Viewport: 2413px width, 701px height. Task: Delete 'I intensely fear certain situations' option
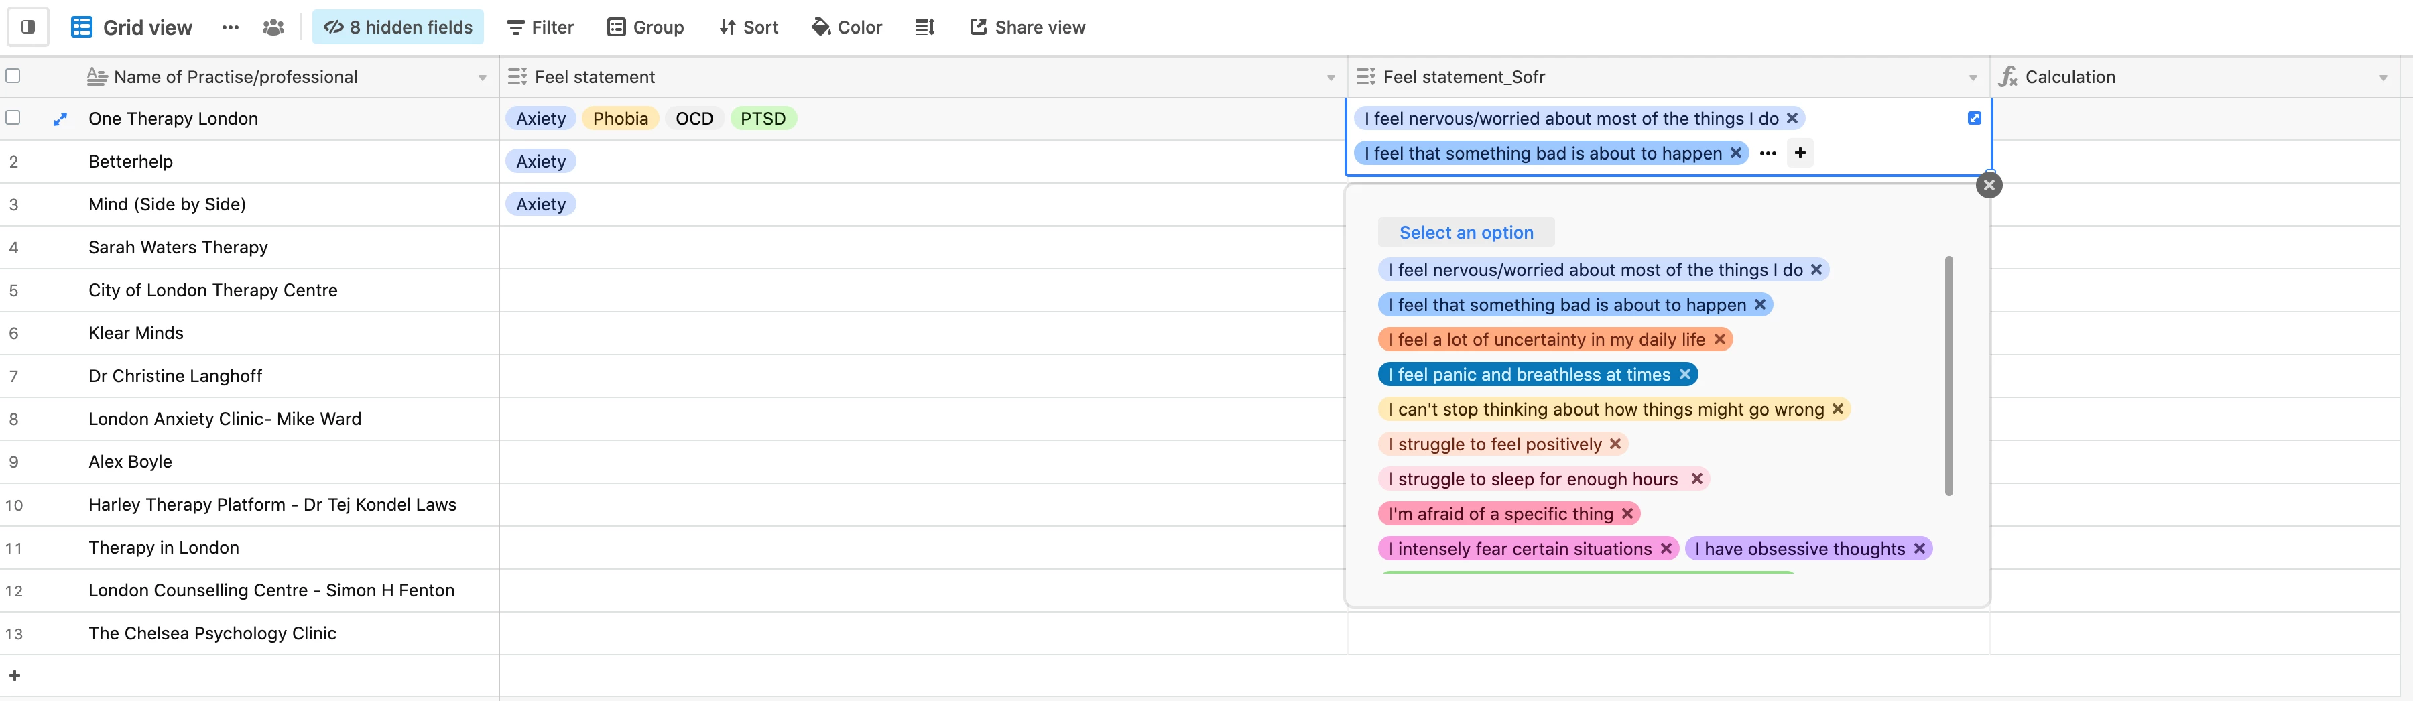(1666, 548)
